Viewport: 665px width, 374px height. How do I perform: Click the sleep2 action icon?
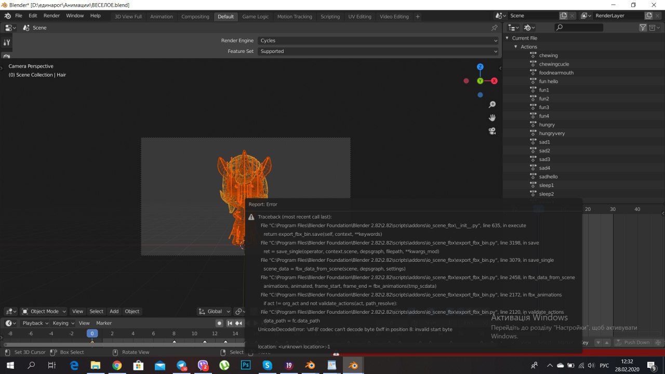533,194
